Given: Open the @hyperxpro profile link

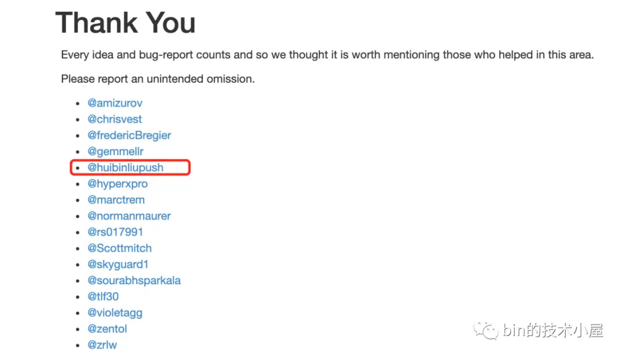Looking at the screenshot, I should pos(117,184).
